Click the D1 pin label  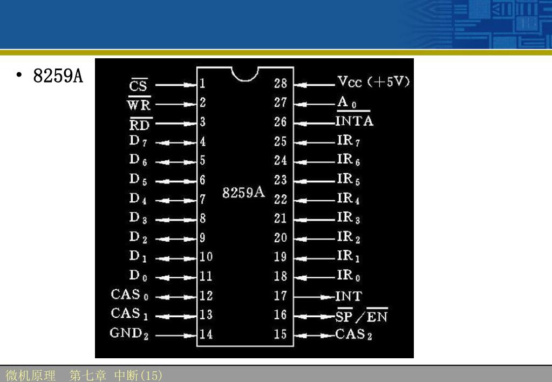(138, 256)
